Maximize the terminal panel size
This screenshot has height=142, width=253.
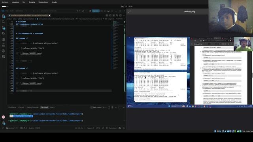(120, 107)
